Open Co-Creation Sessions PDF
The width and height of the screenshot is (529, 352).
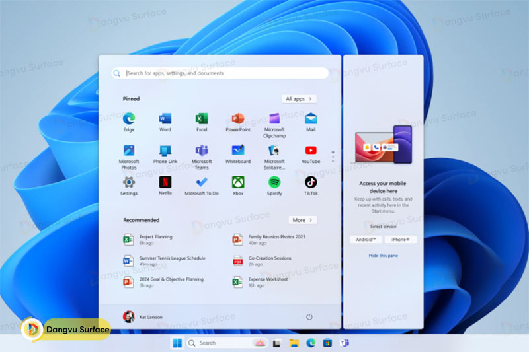pos(262,261)
